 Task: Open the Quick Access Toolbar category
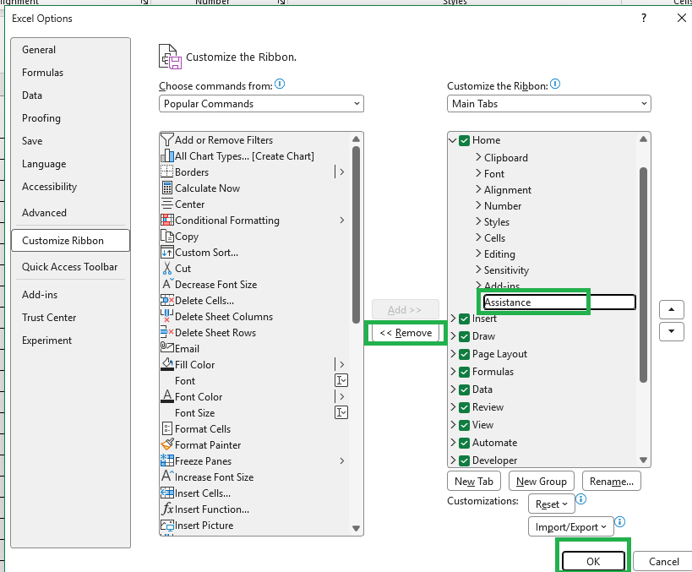click(x=70, y=267)
